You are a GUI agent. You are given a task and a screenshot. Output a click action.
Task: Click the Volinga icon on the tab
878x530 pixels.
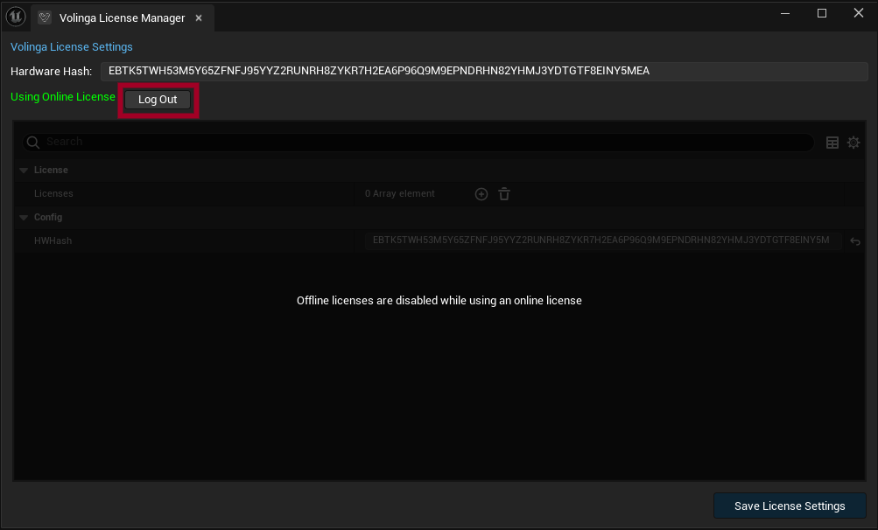pyautogui.click(x=45, y=17)
